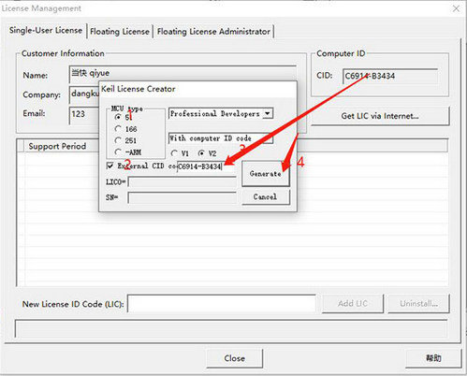Screen dimensions: 467x376
Task: Select the V2 version radio button
Action: pyautogui.click(x=201, y=153)
